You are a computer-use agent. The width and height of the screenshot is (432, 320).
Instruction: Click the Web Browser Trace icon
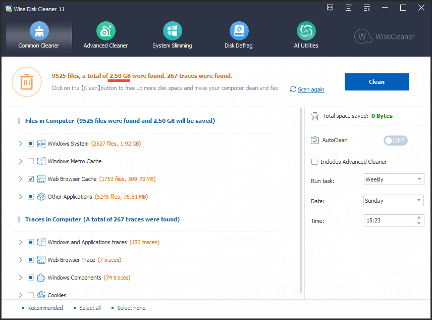pyautogui.click(x=41, y=260)
